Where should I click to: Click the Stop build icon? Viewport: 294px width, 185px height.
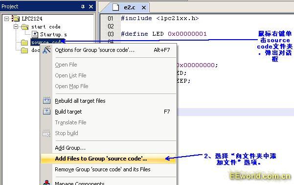point(46,133)
